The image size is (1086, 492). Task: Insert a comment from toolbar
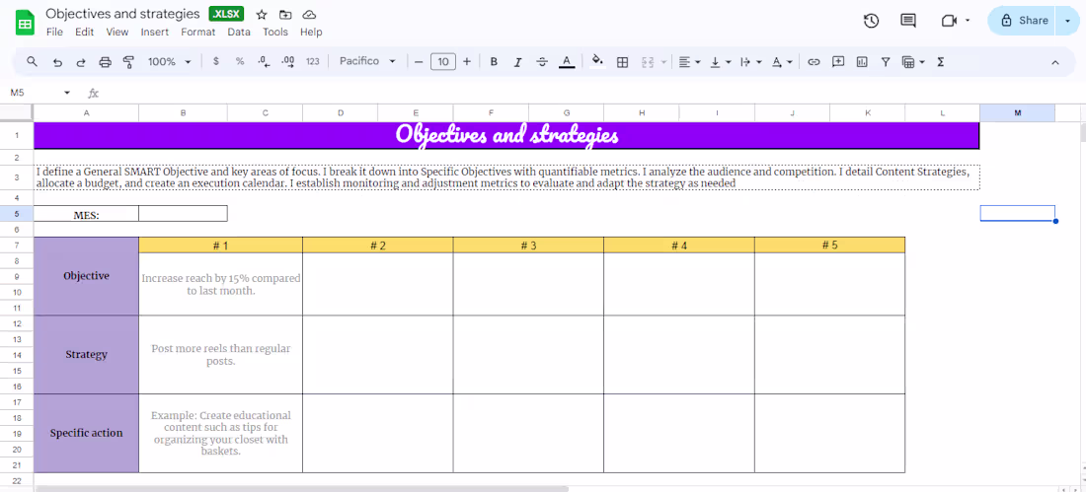(x=838, y=61)
